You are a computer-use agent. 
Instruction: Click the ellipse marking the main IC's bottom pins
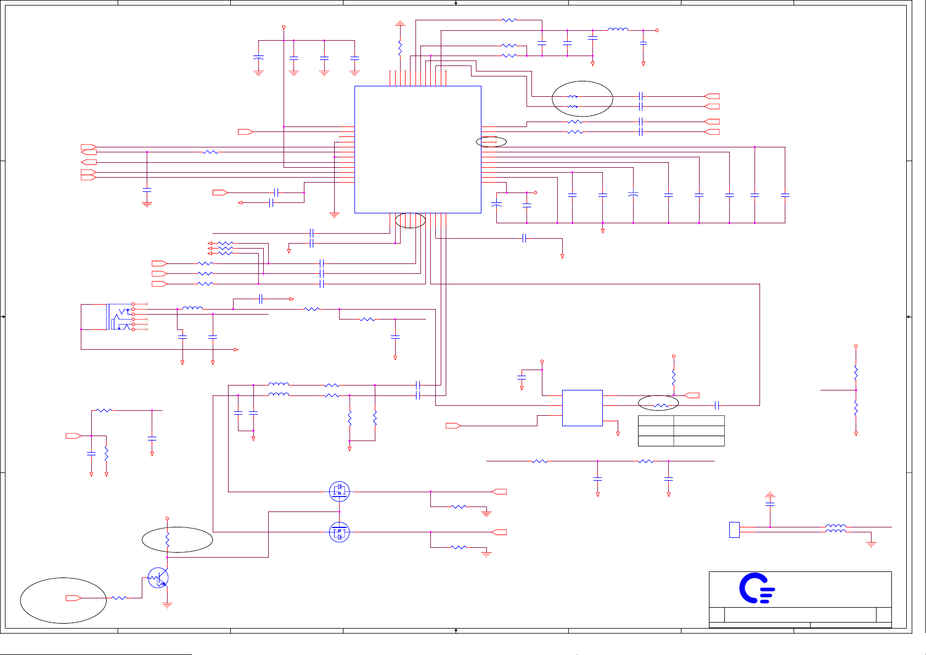(410, 221)
